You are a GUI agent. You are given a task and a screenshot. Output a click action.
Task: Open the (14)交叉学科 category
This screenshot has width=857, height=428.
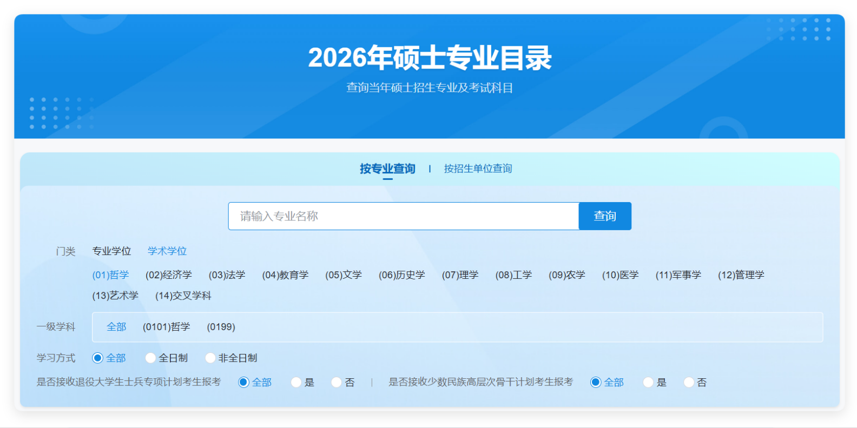coord(183,296)
